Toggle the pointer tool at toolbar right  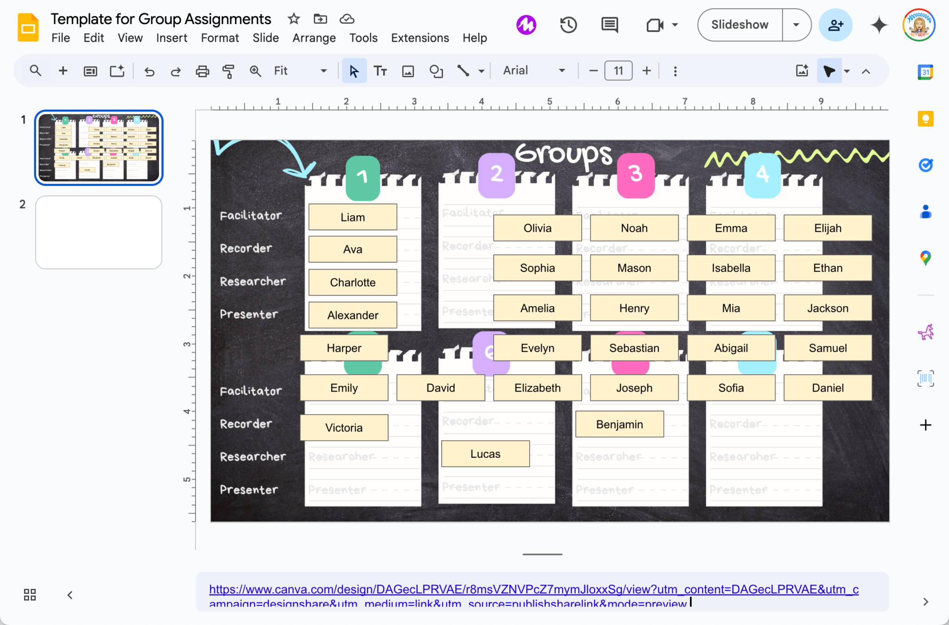(x=829, y=71)
